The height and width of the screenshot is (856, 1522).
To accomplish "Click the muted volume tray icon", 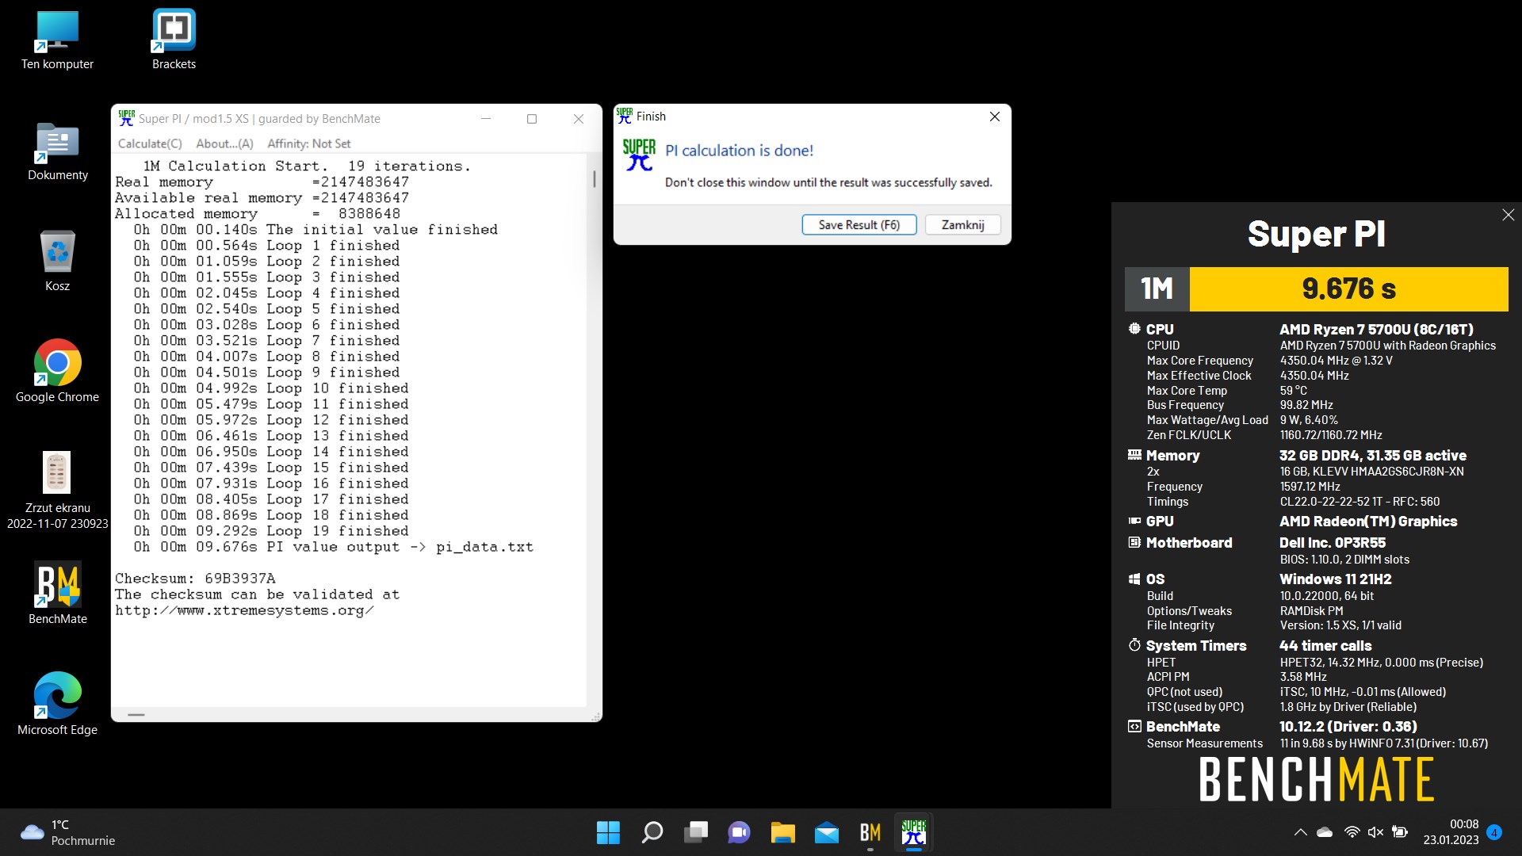I will click(1375, 832).
